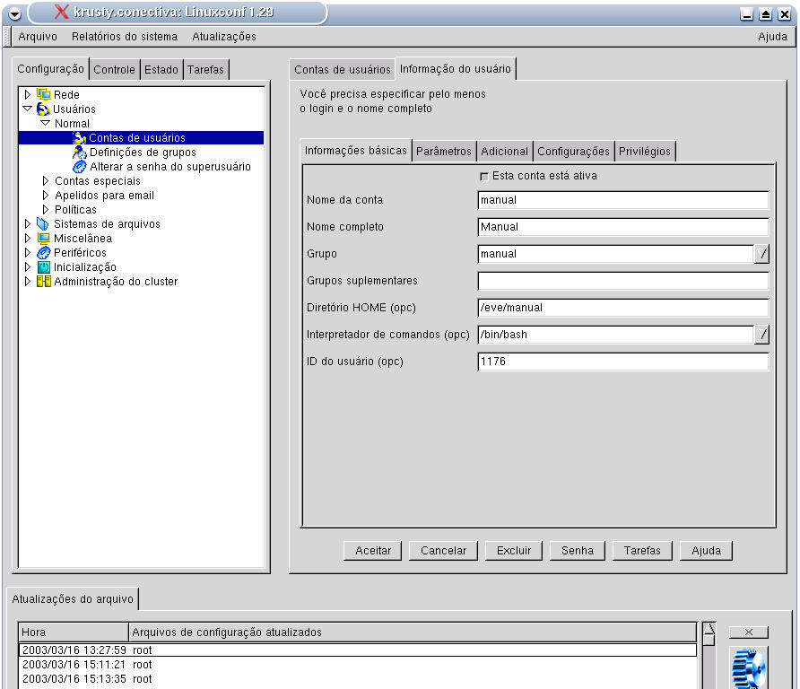Switch to the Configurações tab
Image resolution: width=800 pixels, height=689 pixels.
(x=573, y=151)
